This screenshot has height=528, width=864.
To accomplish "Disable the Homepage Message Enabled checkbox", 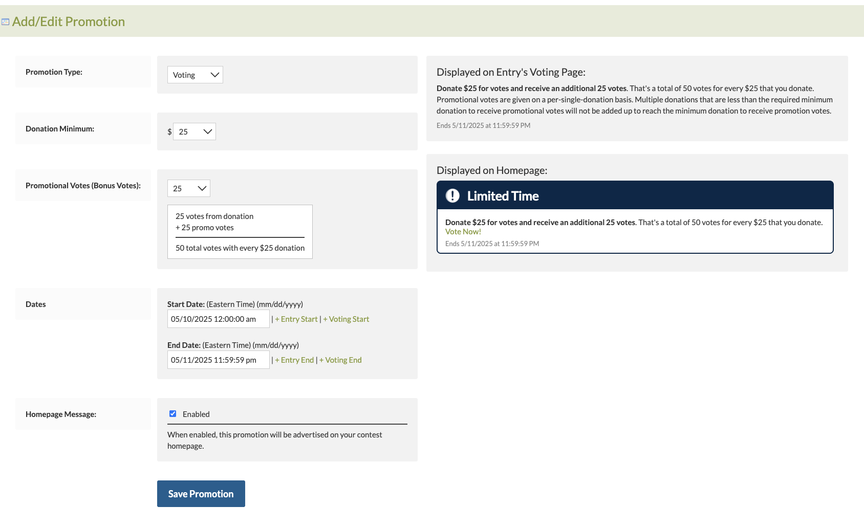I will (173, 414).
